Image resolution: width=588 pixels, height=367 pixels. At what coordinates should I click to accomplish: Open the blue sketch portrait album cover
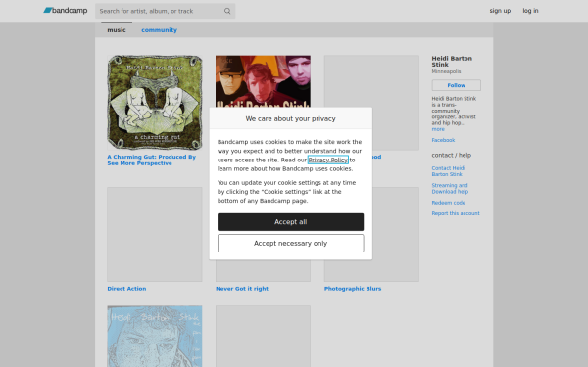click(x=155, y=337)
